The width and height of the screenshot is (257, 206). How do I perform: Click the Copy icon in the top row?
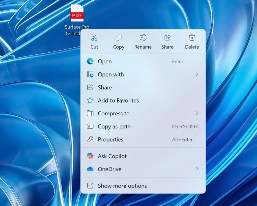(x=118, y=37)
